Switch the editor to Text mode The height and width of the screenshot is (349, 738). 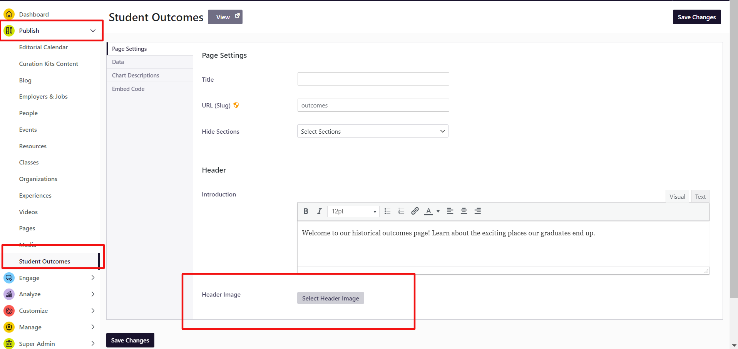point(700,196)
